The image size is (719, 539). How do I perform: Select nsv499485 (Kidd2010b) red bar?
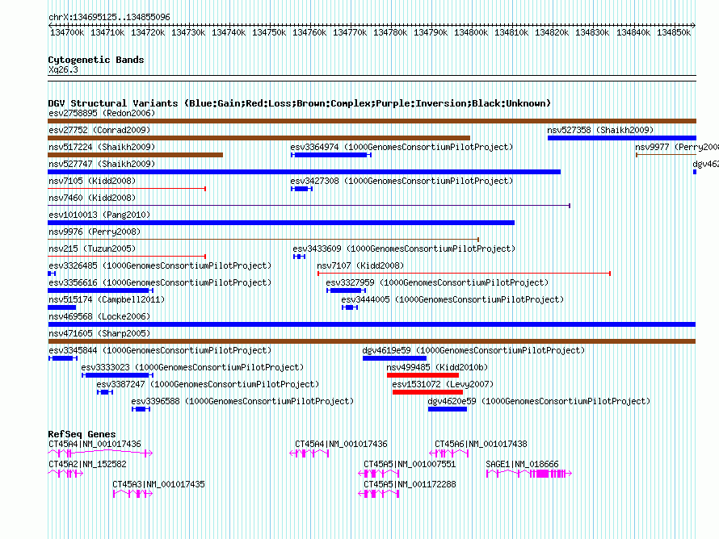click(423, 375)
